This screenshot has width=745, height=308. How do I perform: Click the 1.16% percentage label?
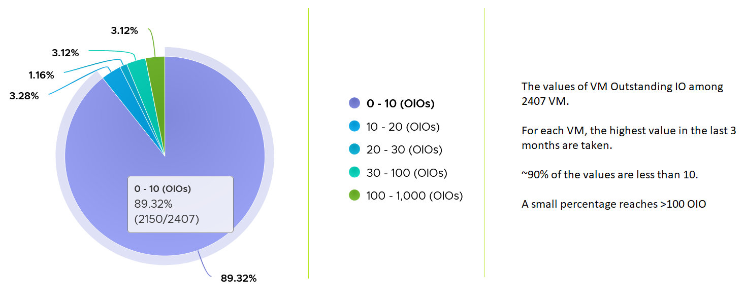(x=41, y=75)
